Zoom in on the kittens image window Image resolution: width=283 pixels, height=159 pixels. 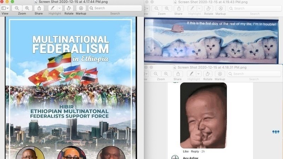click(166, 8)
